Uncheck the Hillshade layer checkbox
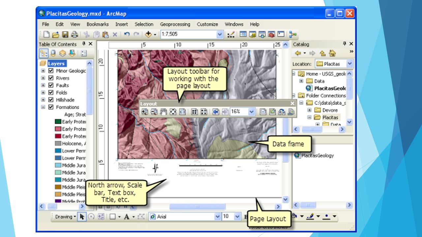Screen dimensions: 422x237 point(51,100)
